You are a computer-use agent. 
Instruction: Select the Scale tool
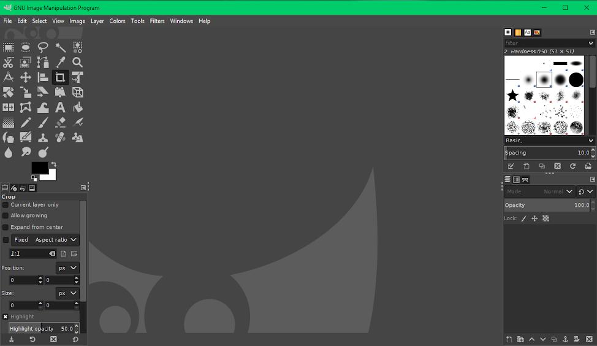coord(26,93)
